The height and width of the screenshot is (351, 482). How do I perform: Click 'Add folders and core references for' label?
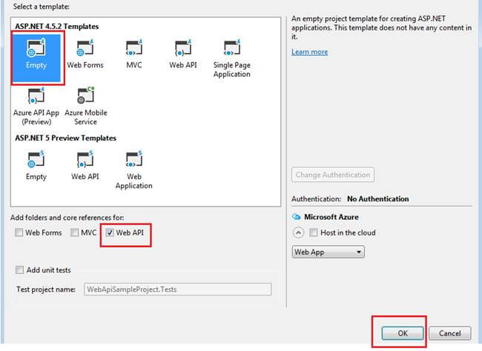pos(67,218)
